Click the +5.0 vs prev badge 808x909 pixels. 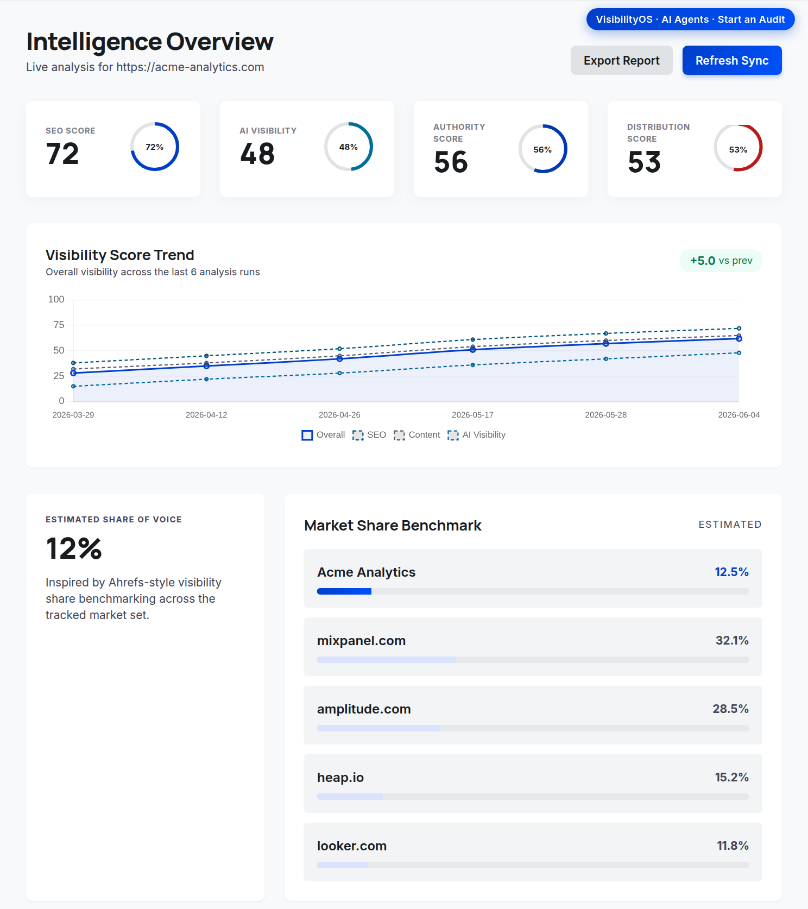[721, 261]
